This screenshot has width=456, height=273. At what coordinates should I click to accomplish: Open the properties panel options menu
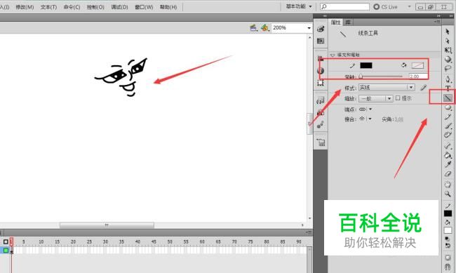(437, 22)
